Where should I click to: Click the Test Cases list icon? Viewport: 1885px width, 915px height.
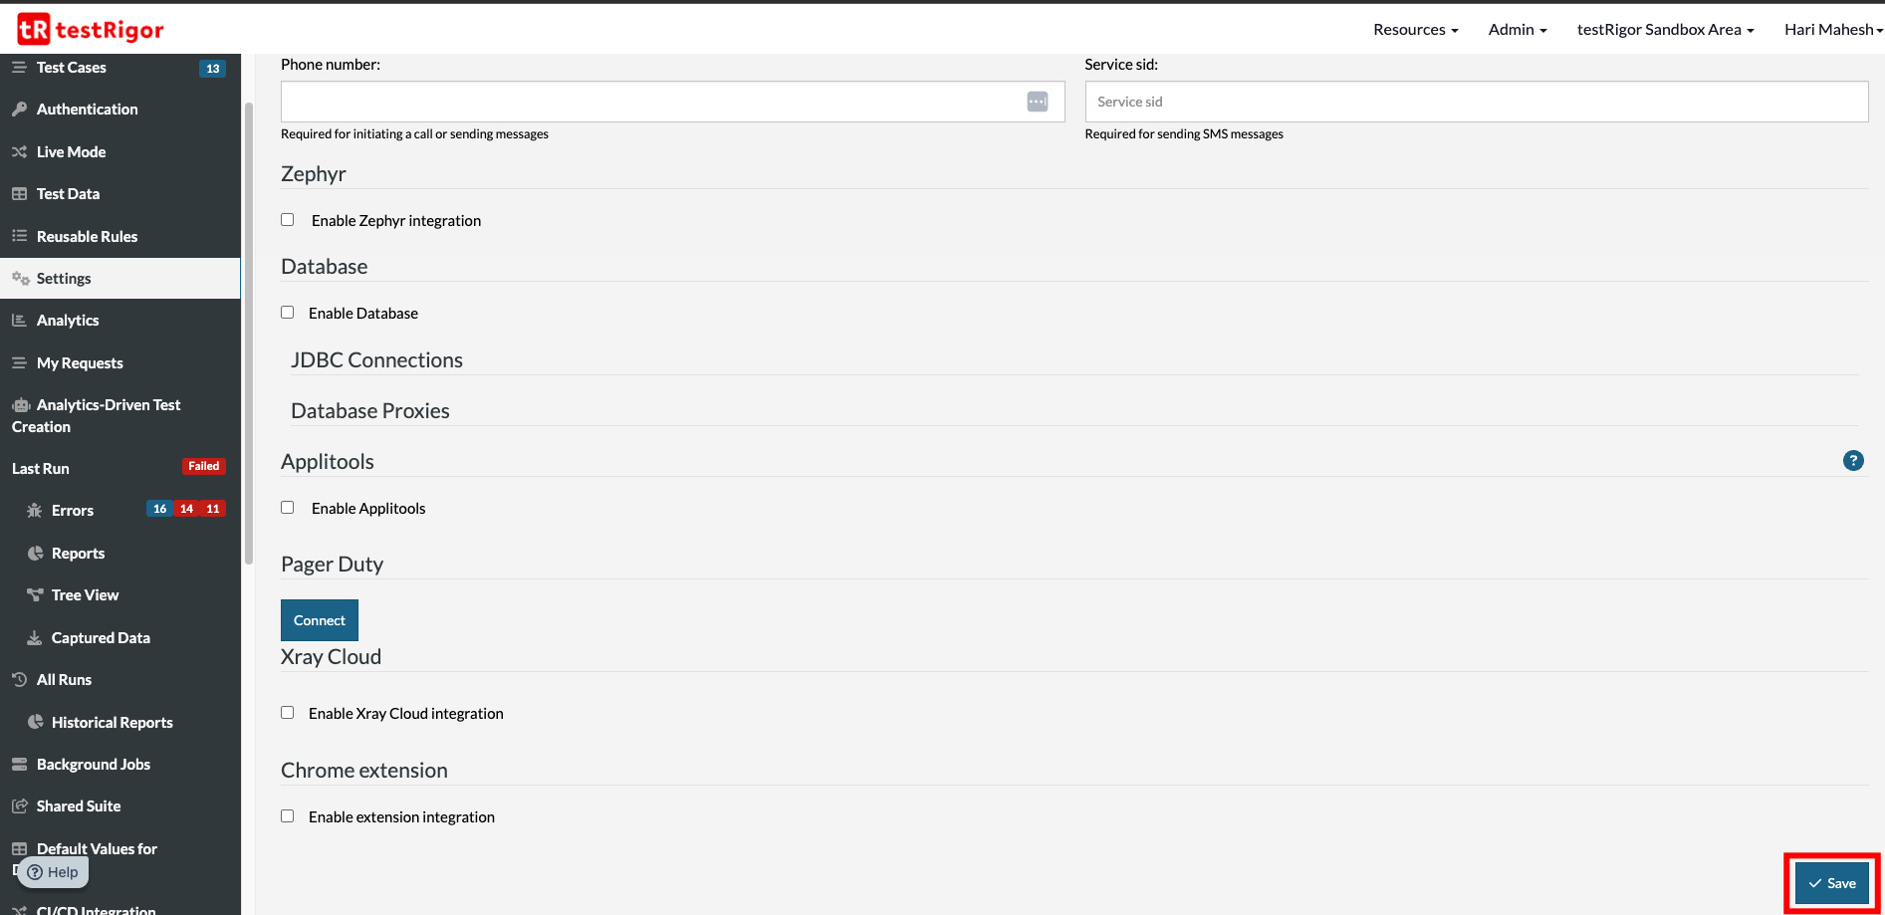point(19,67)
